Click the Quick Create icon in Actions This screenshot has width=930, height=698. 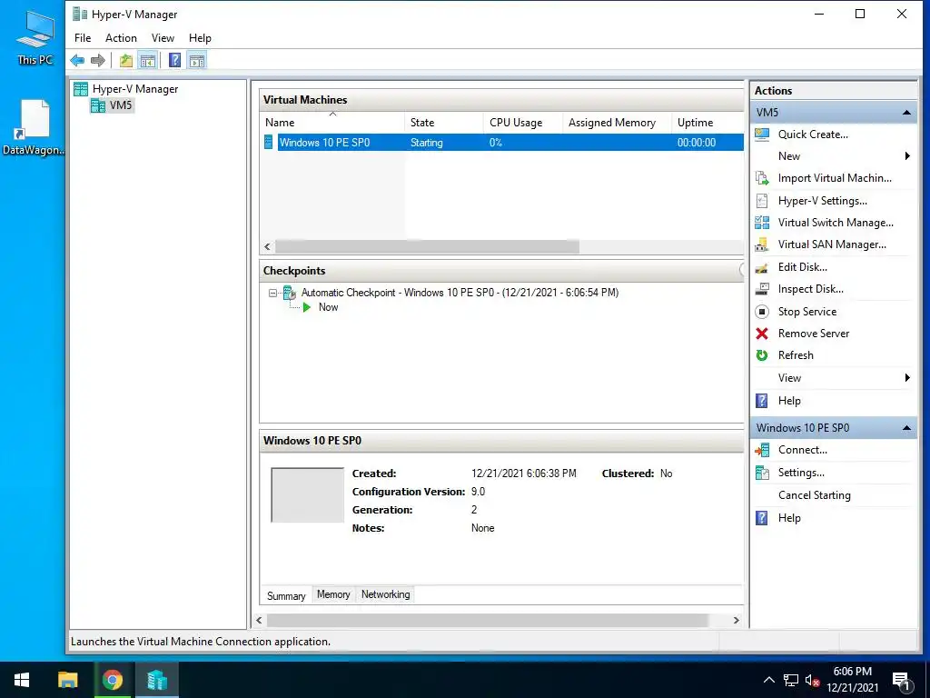[762, 135]
